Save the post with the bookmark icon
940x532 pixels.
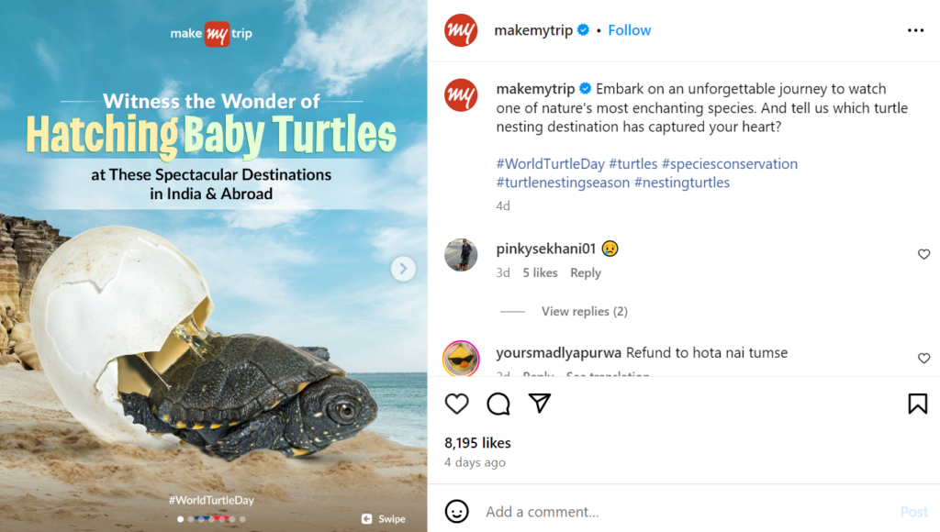pos(917,403)
